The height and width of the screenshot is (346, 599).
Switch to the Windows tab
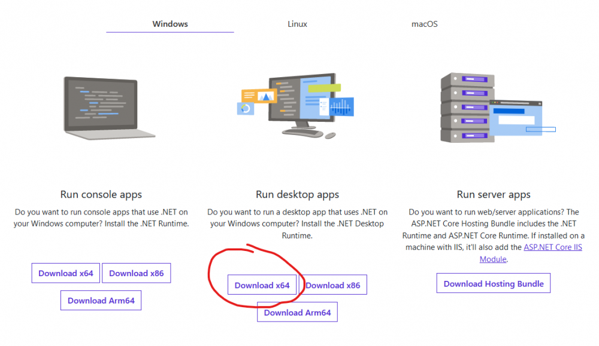coord(170,25)
